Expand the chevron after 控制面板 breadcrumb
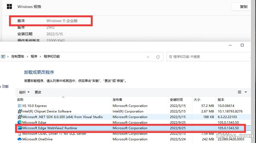256x143 pixels. (27, 57)
